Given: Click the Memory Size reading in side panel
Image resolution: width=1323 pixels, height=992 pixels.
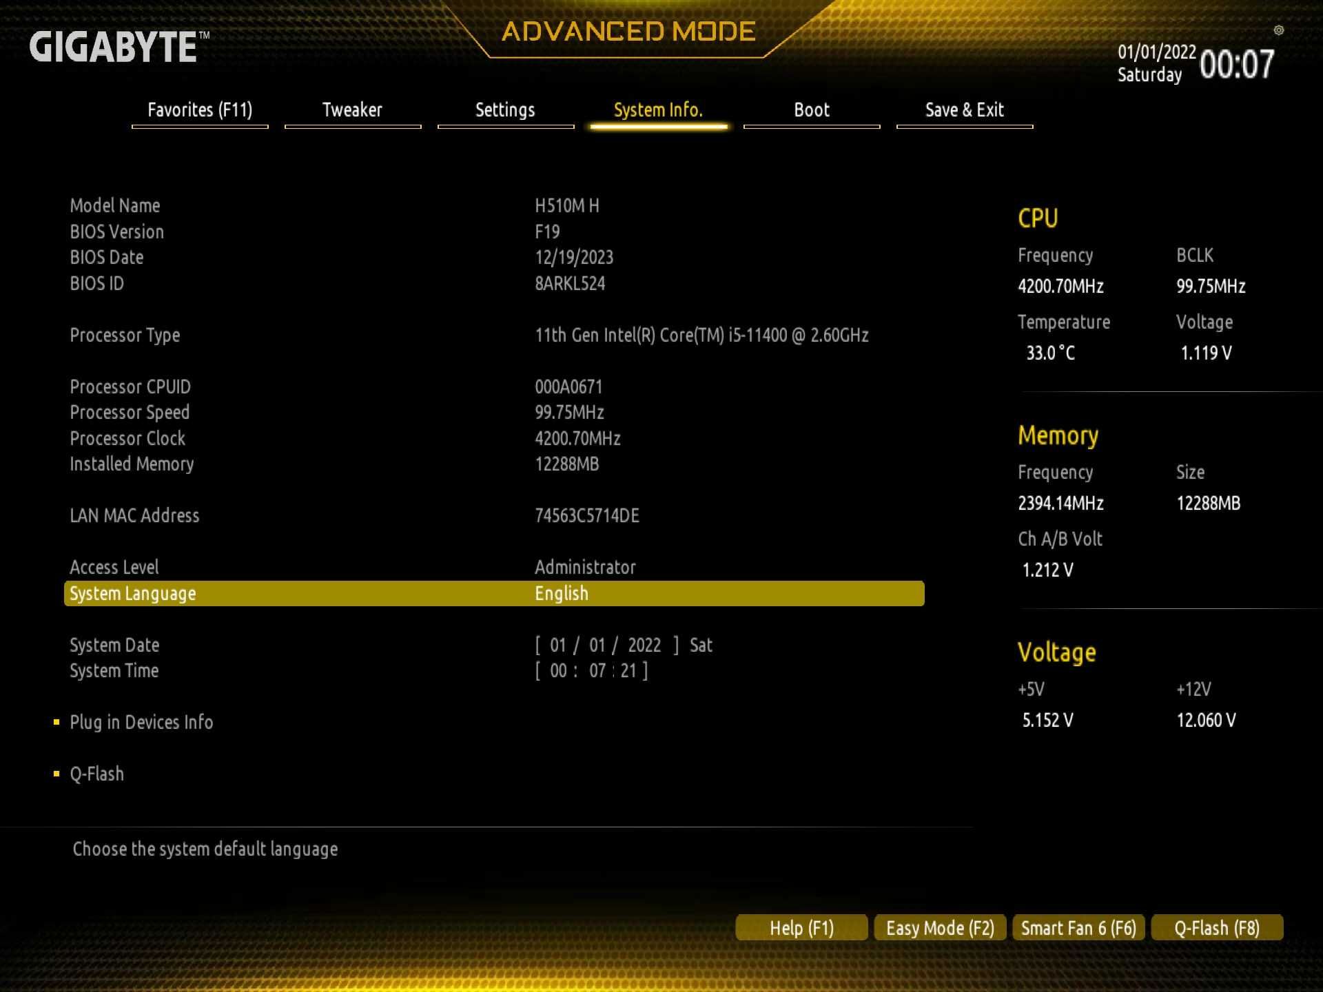Looking at the screenshot, I should coord(1208,503).
